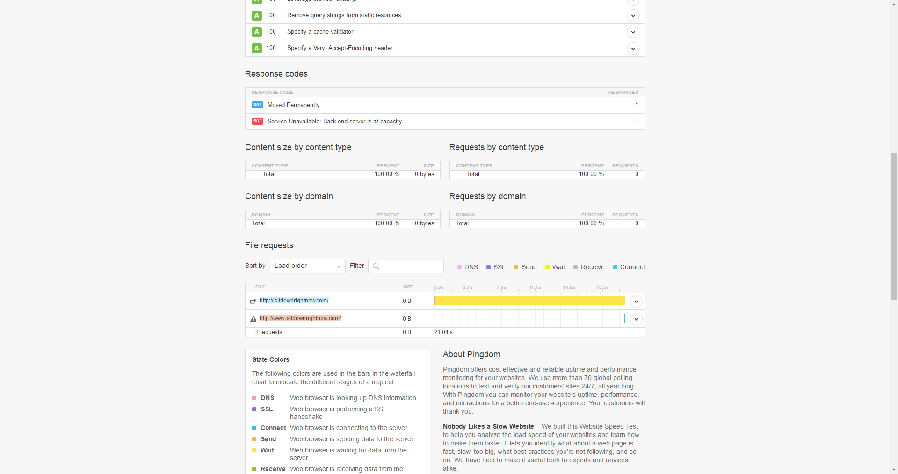The height and width of the screenshot is (474, 898).
Task: Expand request details for http://isitdownrightnow.com/
Action: [636, 302]
